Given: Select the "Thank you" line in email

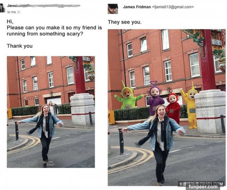Looking at the screenshot, I should coord(20,46).
